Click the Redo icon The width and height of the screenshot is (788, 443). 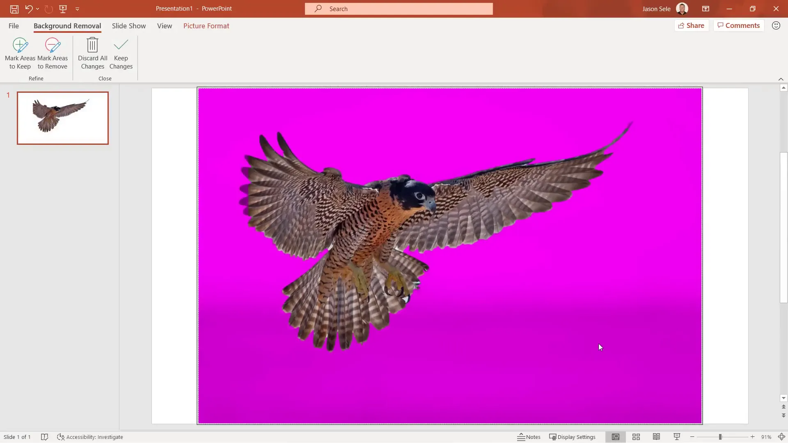(48, 9)
